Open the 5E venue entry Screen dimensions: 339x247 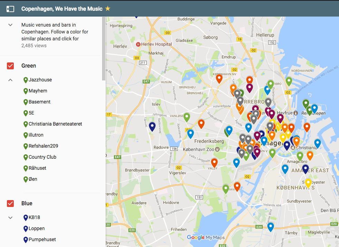click(31, 113)
